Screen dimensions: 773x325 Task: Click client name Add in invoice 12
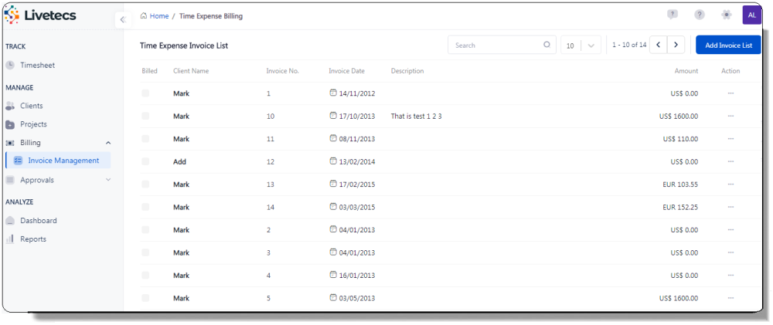[179, 161]
